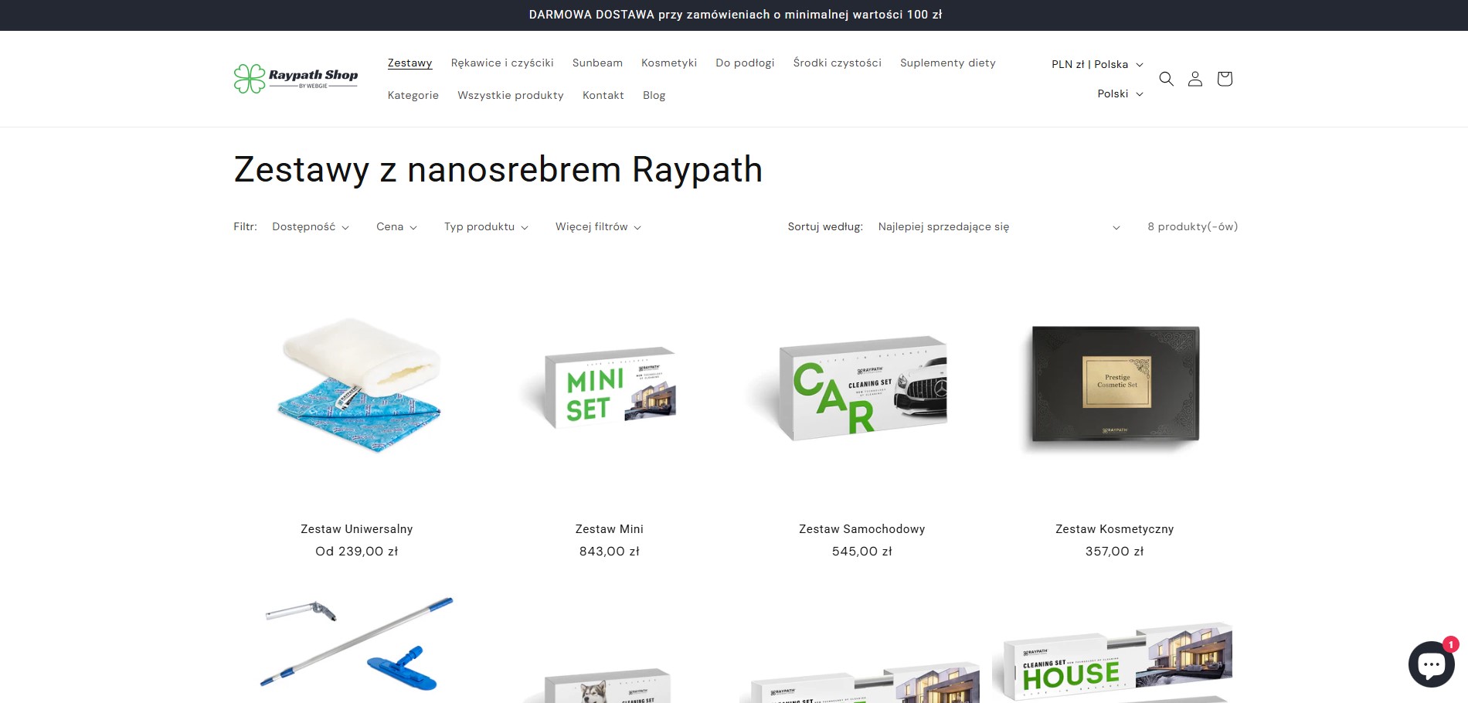This screenshot has height=703, width=1468.
Task: Expand the Dostępność filter
Action: pos(310,226)
